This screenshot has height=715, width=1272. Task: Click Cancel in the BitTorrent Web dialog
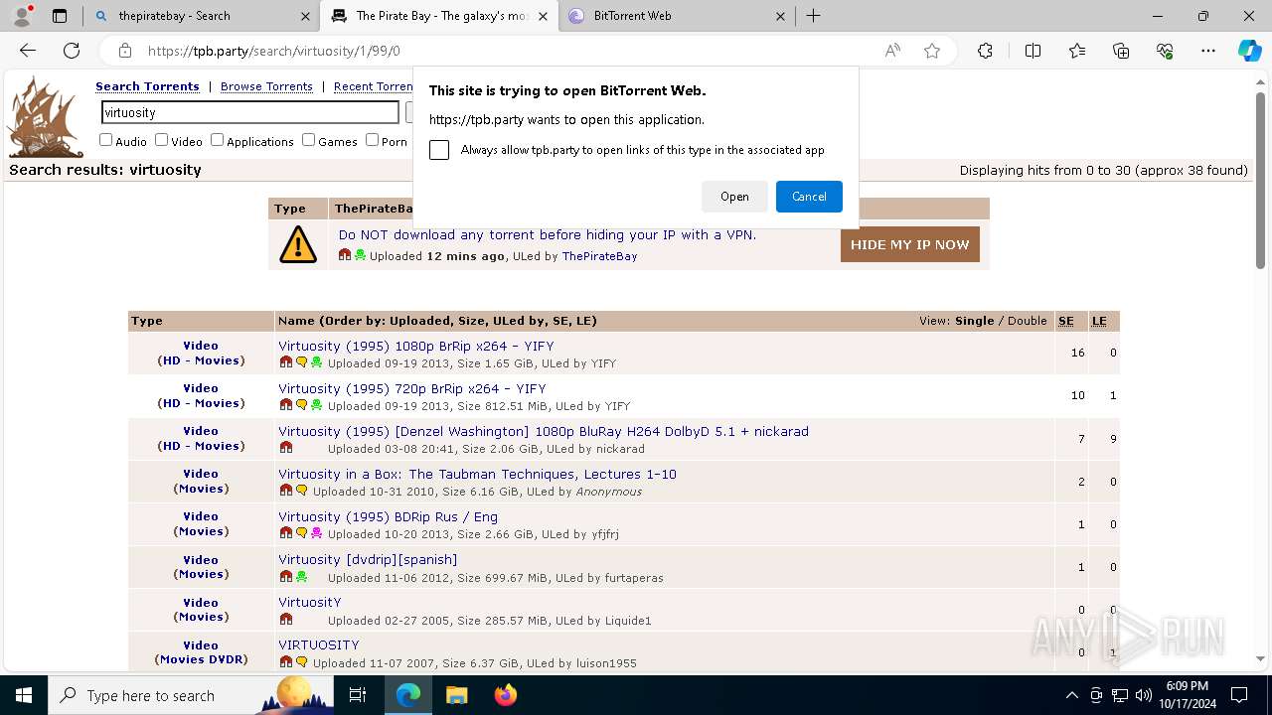(809, 197)
